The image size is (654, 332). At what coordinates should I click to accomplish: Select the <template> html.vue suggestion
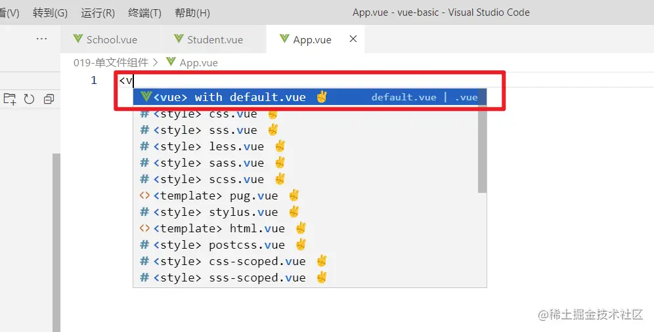(x=306, y=228)
